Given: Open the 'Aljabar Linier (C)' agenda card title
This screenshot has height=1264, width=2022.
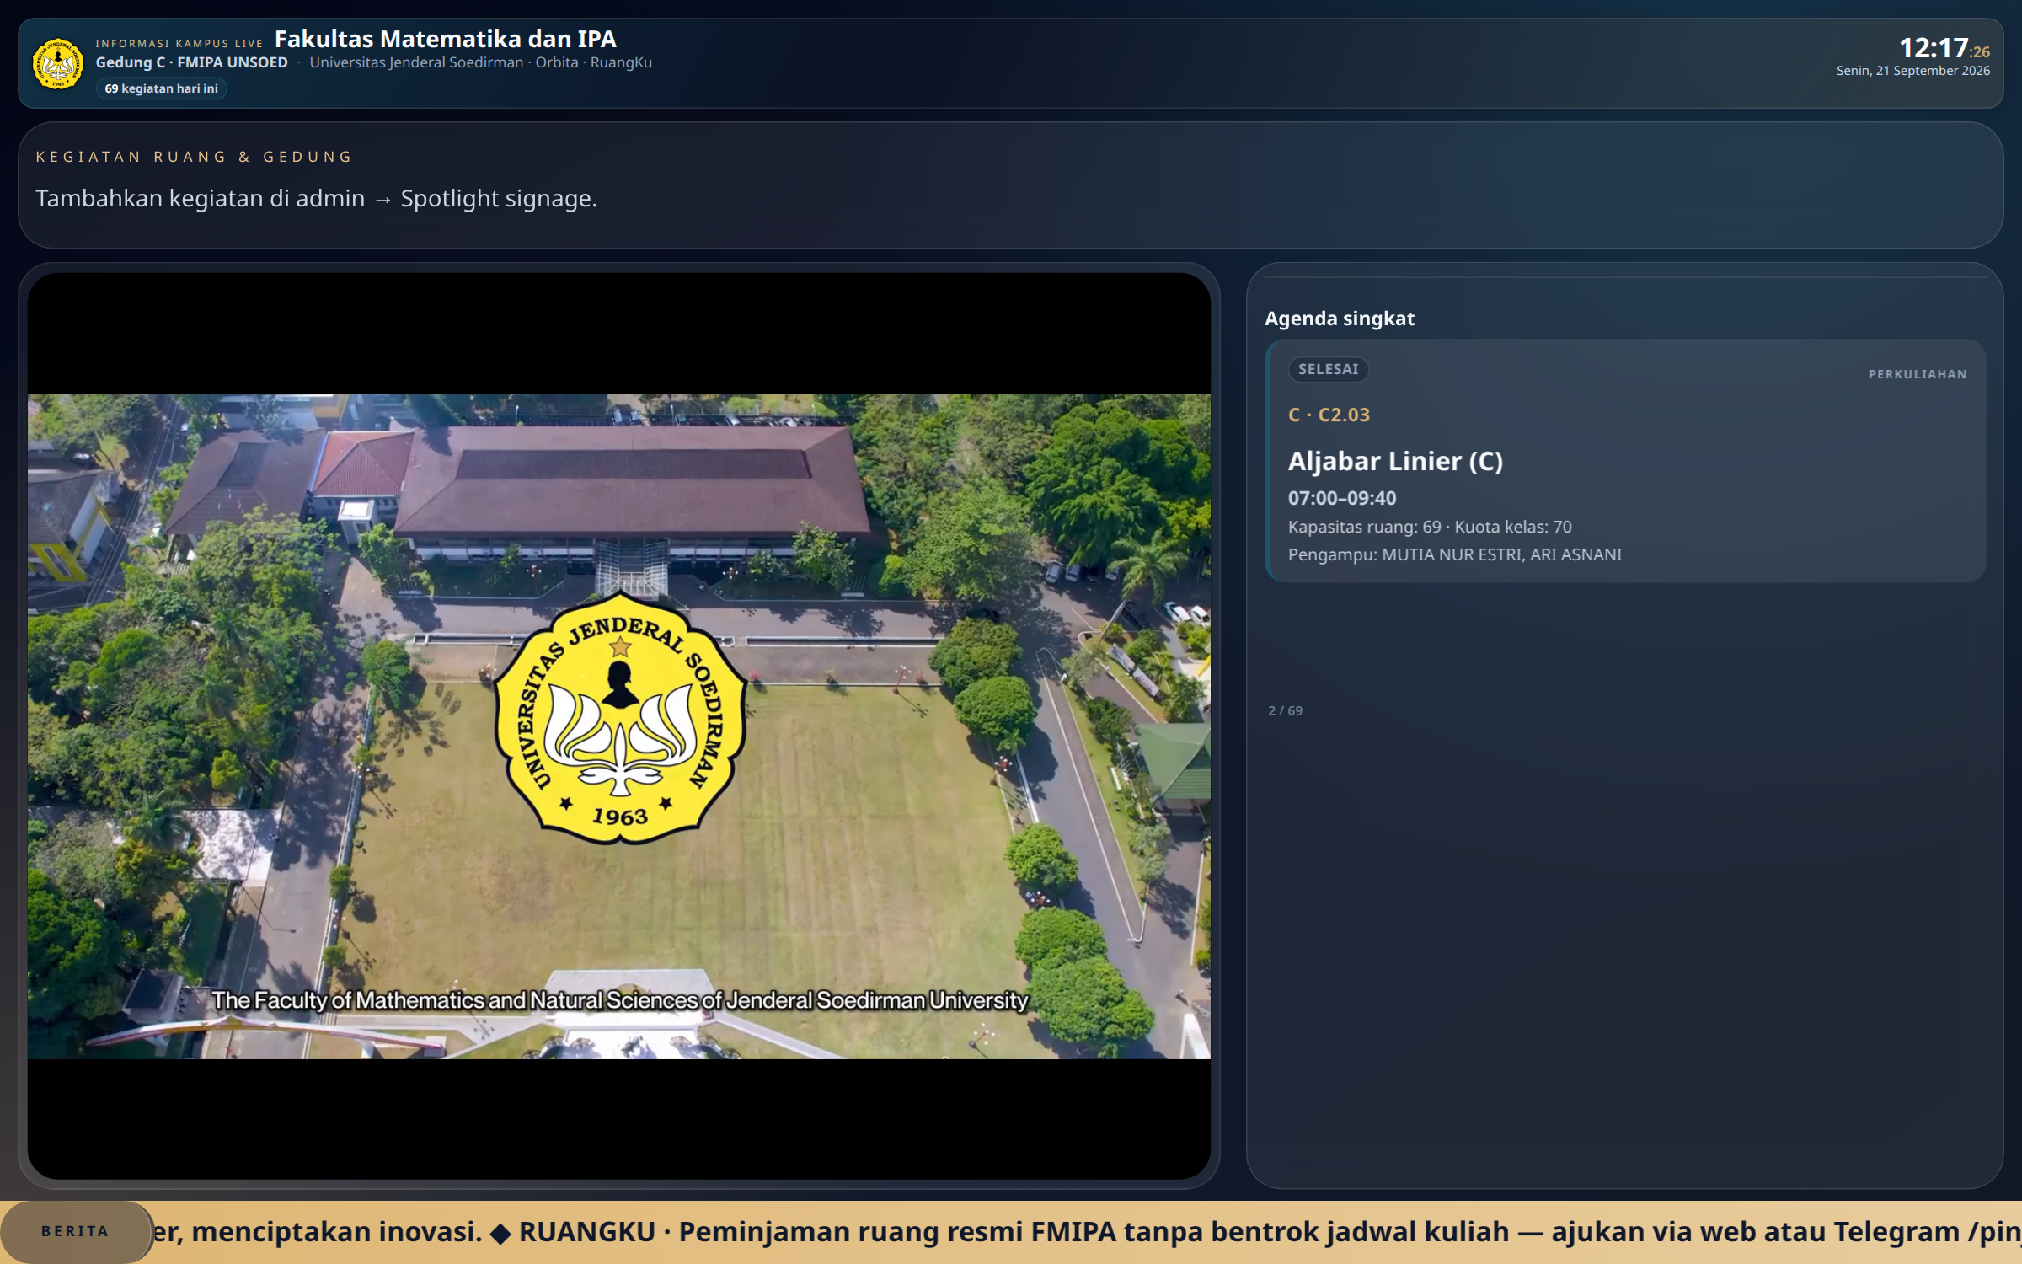Looking at the screenshot, I should [1395, 461].
